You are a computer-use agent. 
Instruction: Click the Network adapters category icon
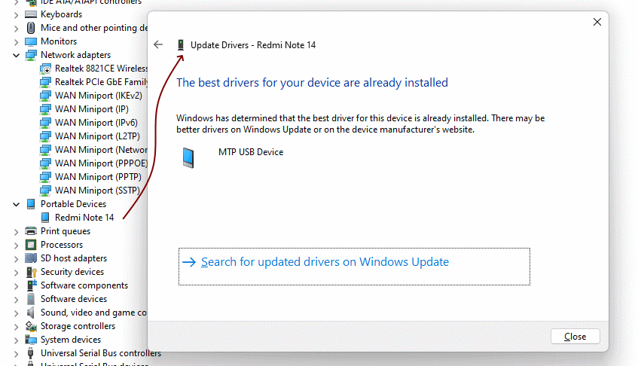click(31, 55)
